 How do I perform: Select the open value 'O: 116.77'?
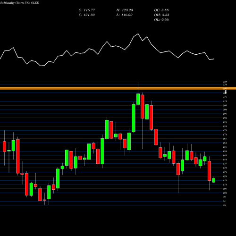87,10
